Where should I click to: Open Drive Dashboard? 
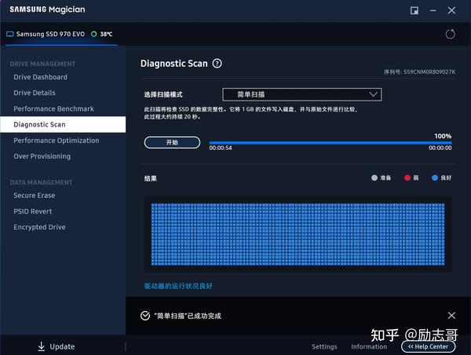point(40,77)
